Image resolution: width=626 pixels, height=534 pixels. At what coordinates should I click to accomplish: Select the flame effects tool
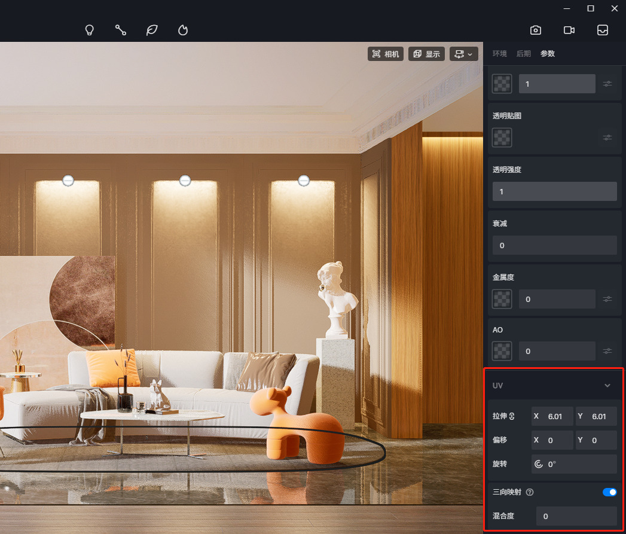[x=183, y=30]
